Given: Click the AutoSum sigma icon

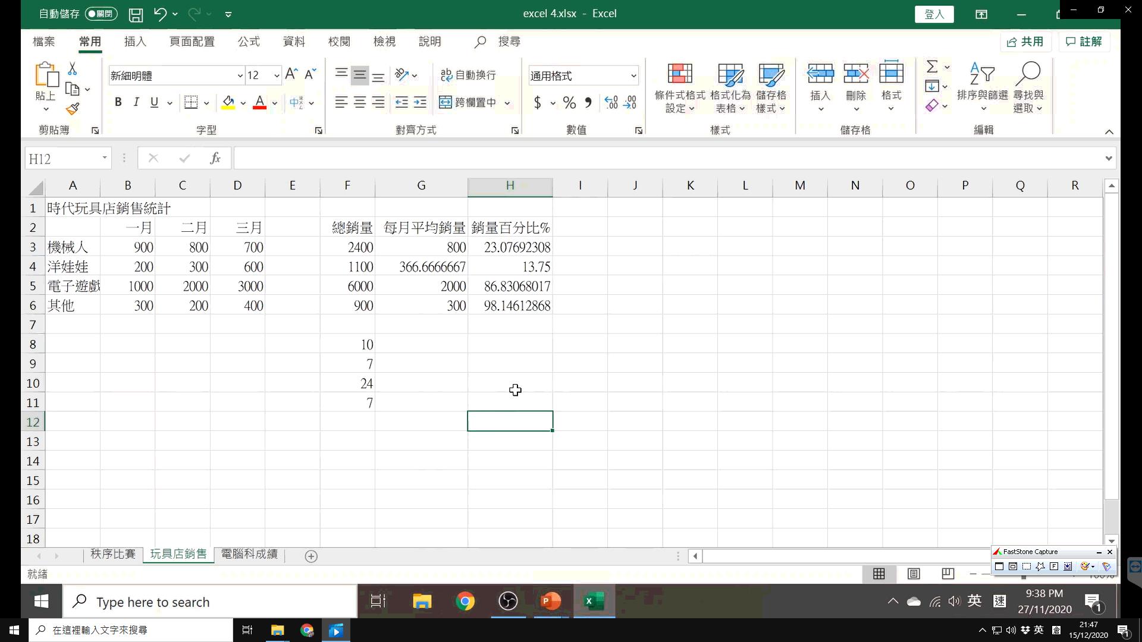Looking at the screenshot, I should pyautogui.click(x=932, y=67).
